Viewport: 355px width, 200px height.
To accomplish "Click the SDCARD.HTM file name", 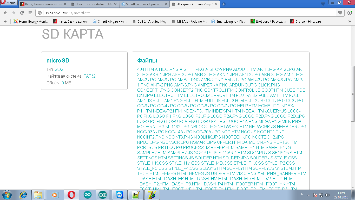I will point(232,153).
